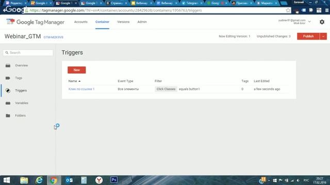Screen dimensions: 330x185
Task: Select the Folders sidebar icon
Action: click(x=8, y=116)
